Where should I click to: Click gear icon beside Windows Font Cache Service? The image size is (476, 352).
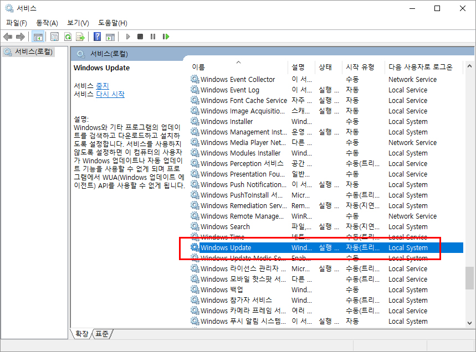click(195, 100)
